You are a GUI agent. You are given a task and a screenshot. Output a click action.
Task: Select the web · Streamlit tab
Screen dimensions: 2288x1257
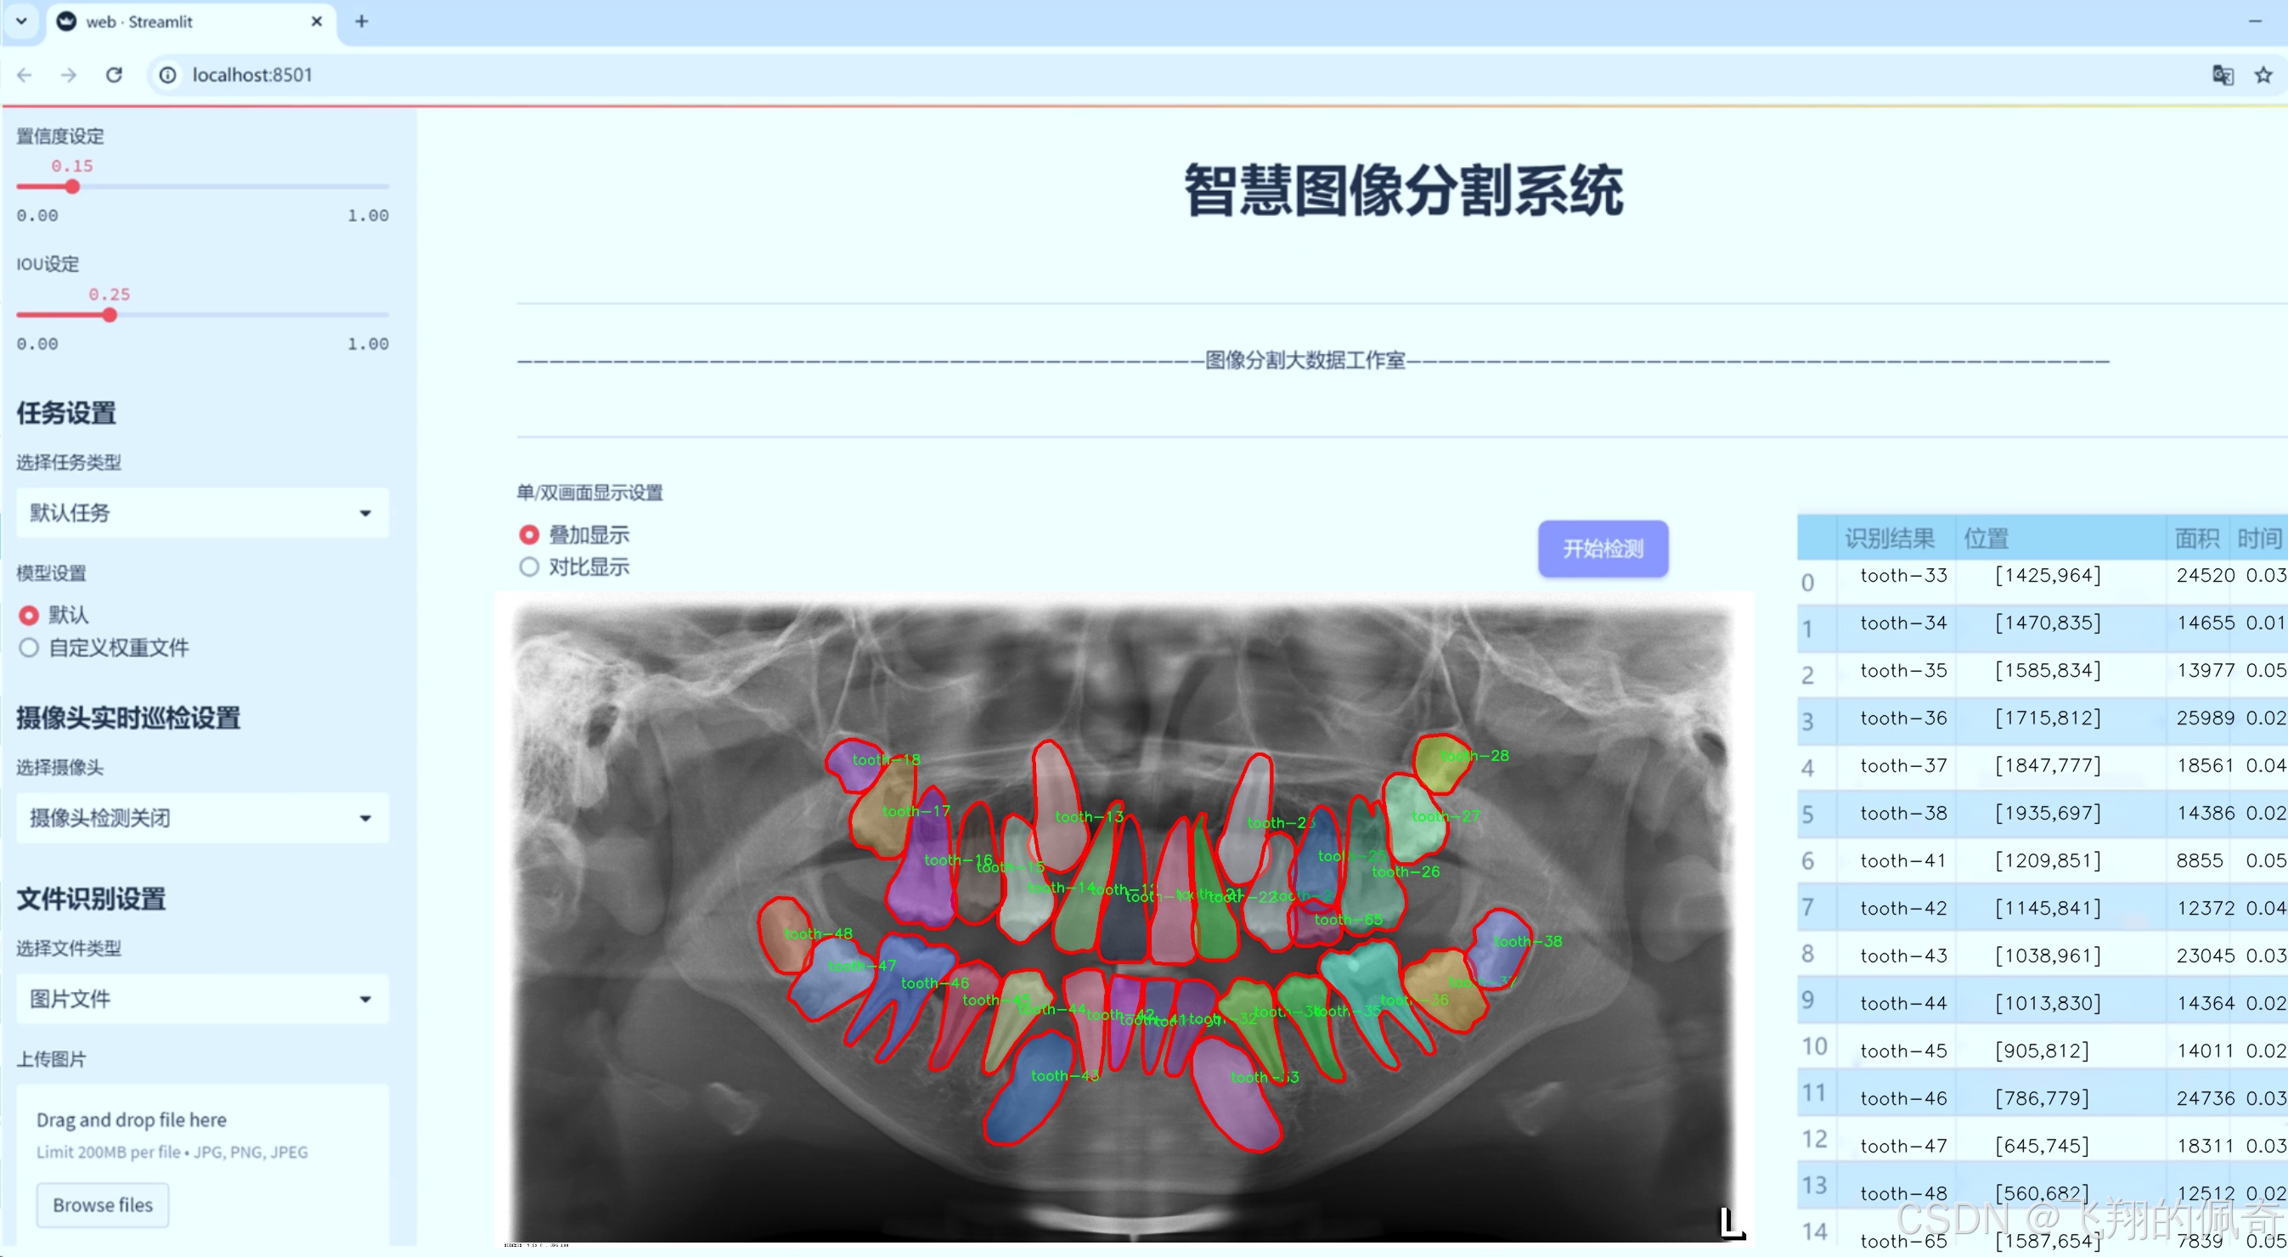click(x=190, y=22)
